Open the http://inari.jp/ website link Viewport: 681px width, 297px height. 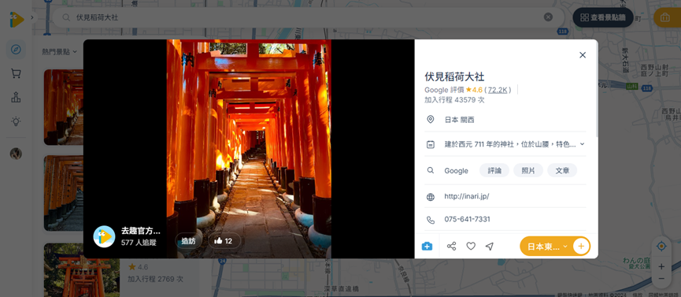click(x=466, y=196)
